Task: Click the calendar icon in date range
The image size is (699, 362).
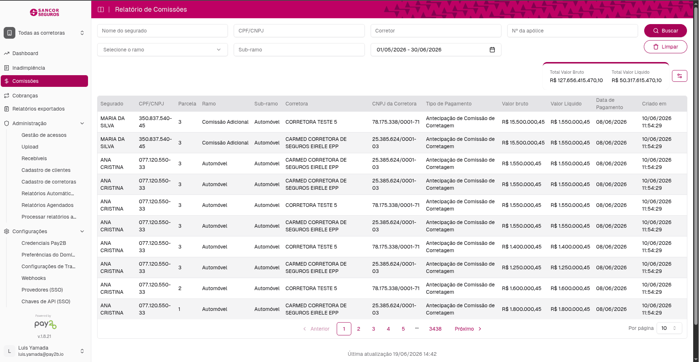Action: coord(492,50)
